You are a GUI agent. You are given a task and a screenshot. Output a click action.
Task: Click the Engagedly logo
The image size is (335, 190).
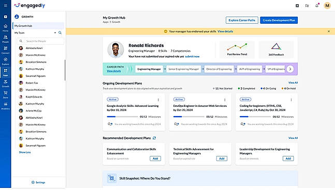[30, 5]
